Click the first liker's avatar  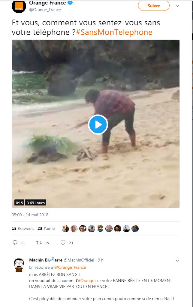(65, 229)
